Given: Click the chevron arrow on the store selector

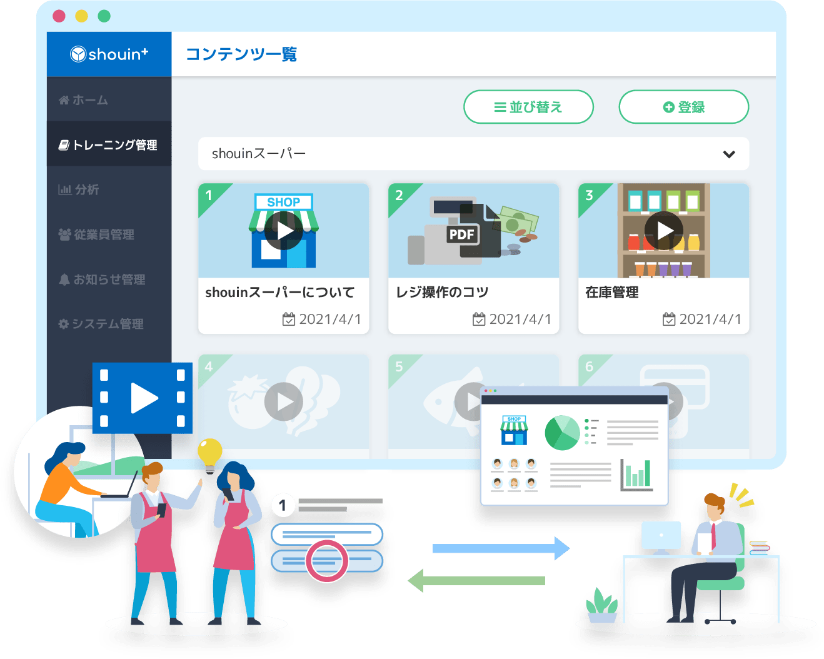Looking at the screenshot, I should coord(729,154).
